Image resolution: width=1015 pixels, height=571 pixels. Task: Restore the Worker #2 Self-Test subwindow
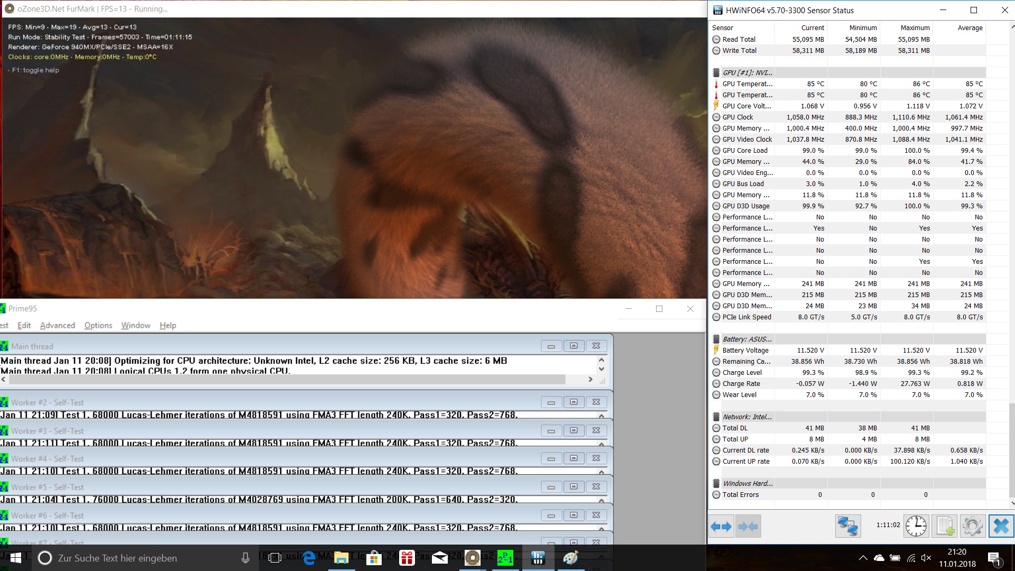click(x=574, y=402)
